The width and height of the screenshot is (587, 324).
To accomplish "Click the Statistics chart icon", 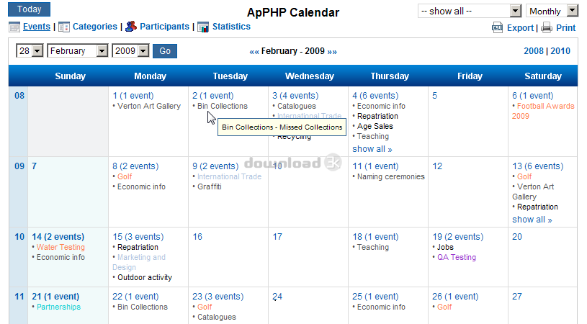I will click(203, 27).
